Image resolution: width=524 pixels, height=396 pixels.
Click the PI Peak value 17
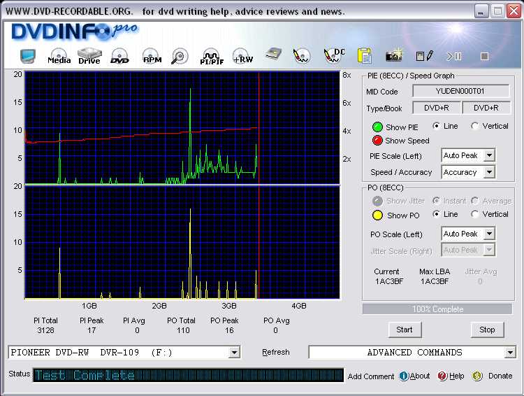coord(92,330)
